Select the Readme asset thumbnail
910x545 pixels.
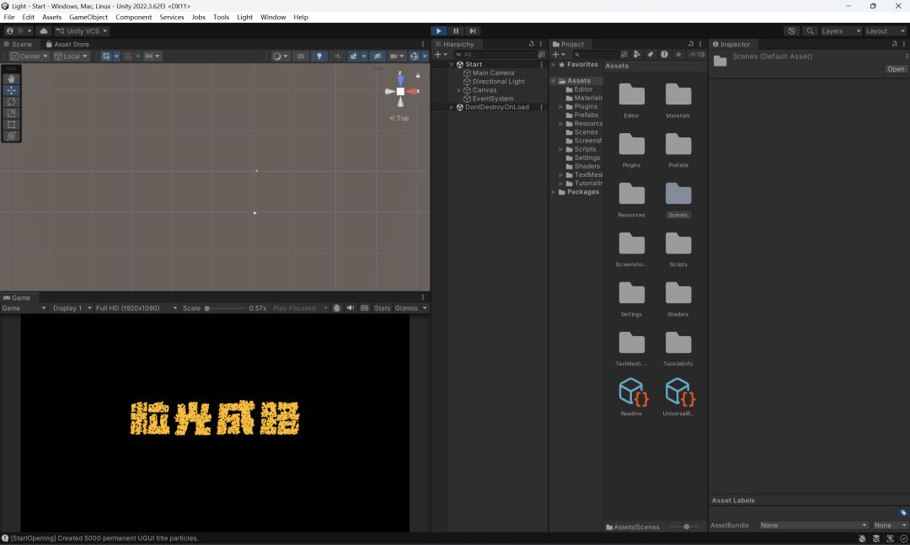click(x=631, y=397)
